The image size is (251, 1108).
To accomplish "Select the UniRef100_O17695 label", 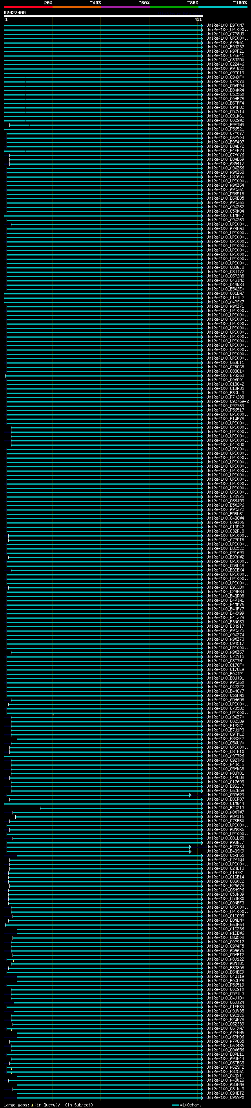I will pyautogui.click(x=225, y=782).
